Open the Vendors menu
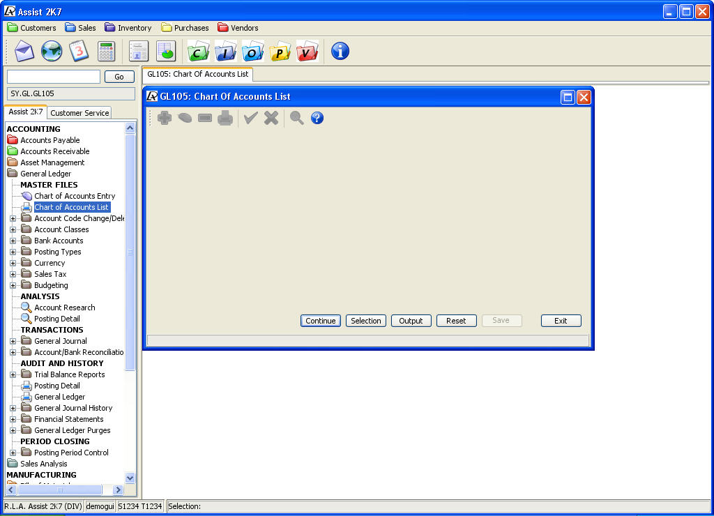This screenshot has height=516, width=714. (x=238, y=28)
